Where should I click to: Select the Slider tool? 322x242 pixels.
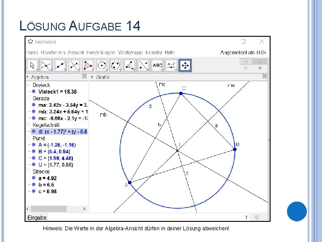pyautogui.click(x=171, y=65)
